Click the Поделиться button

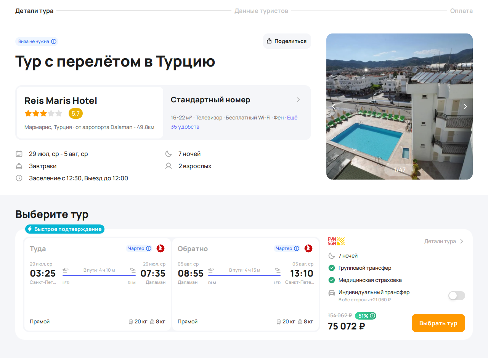coord(287,41)
